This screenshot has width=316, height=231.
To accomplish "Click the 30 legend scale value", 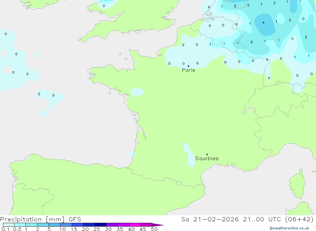I will 108,229.
